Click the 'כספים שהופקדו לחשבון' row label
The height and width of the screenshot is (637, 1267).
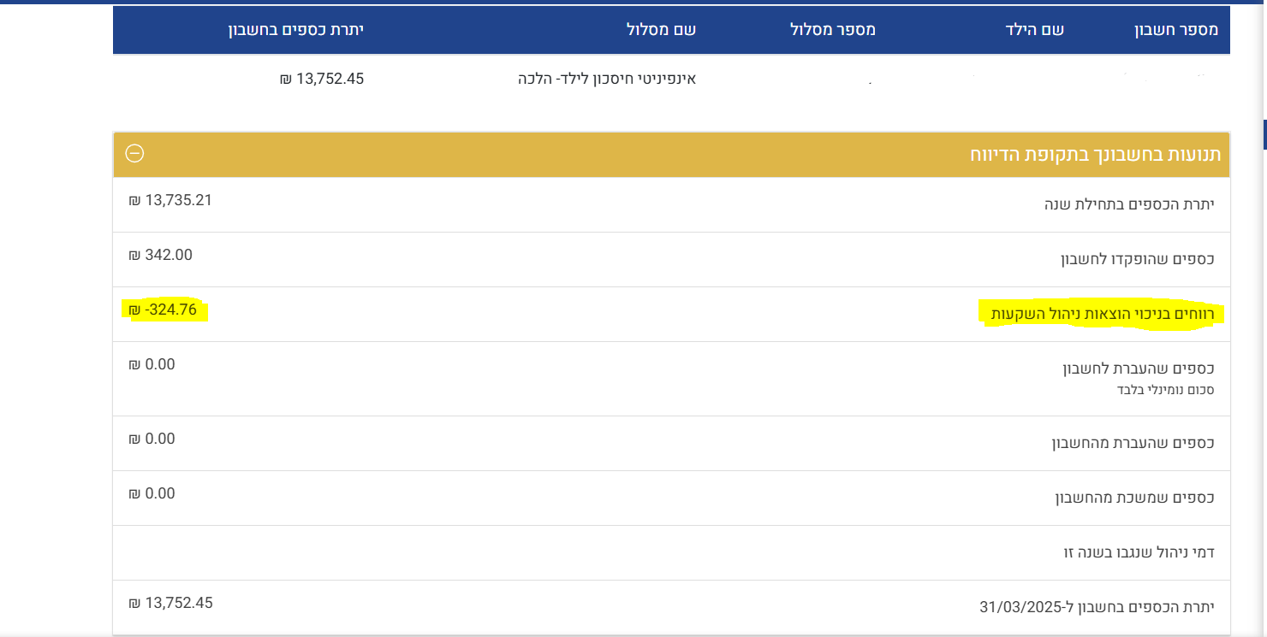(1138, 259)
